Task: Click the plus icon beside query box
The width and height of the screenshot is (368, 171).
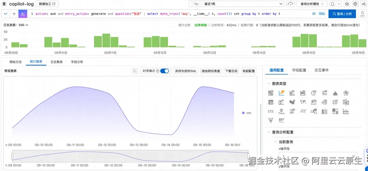Action: click(x=14, y=14)
